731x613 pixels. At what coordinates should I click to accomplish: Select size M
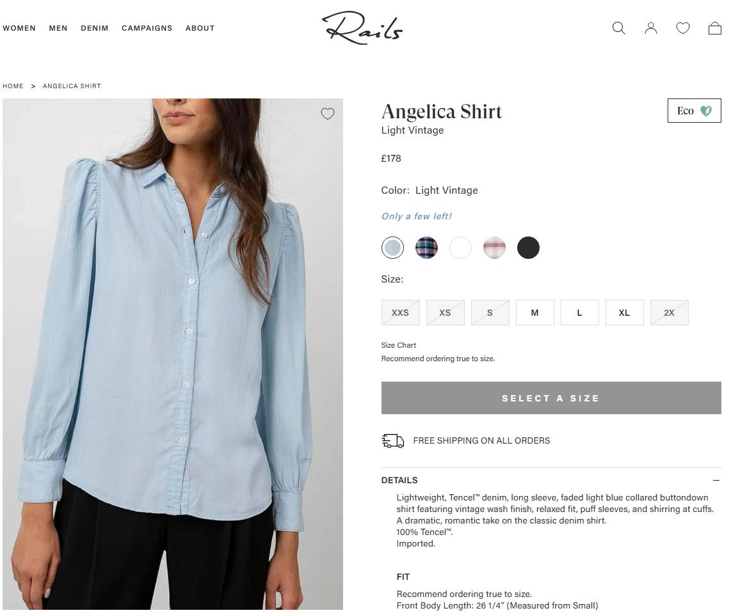(x=534, y=313)
